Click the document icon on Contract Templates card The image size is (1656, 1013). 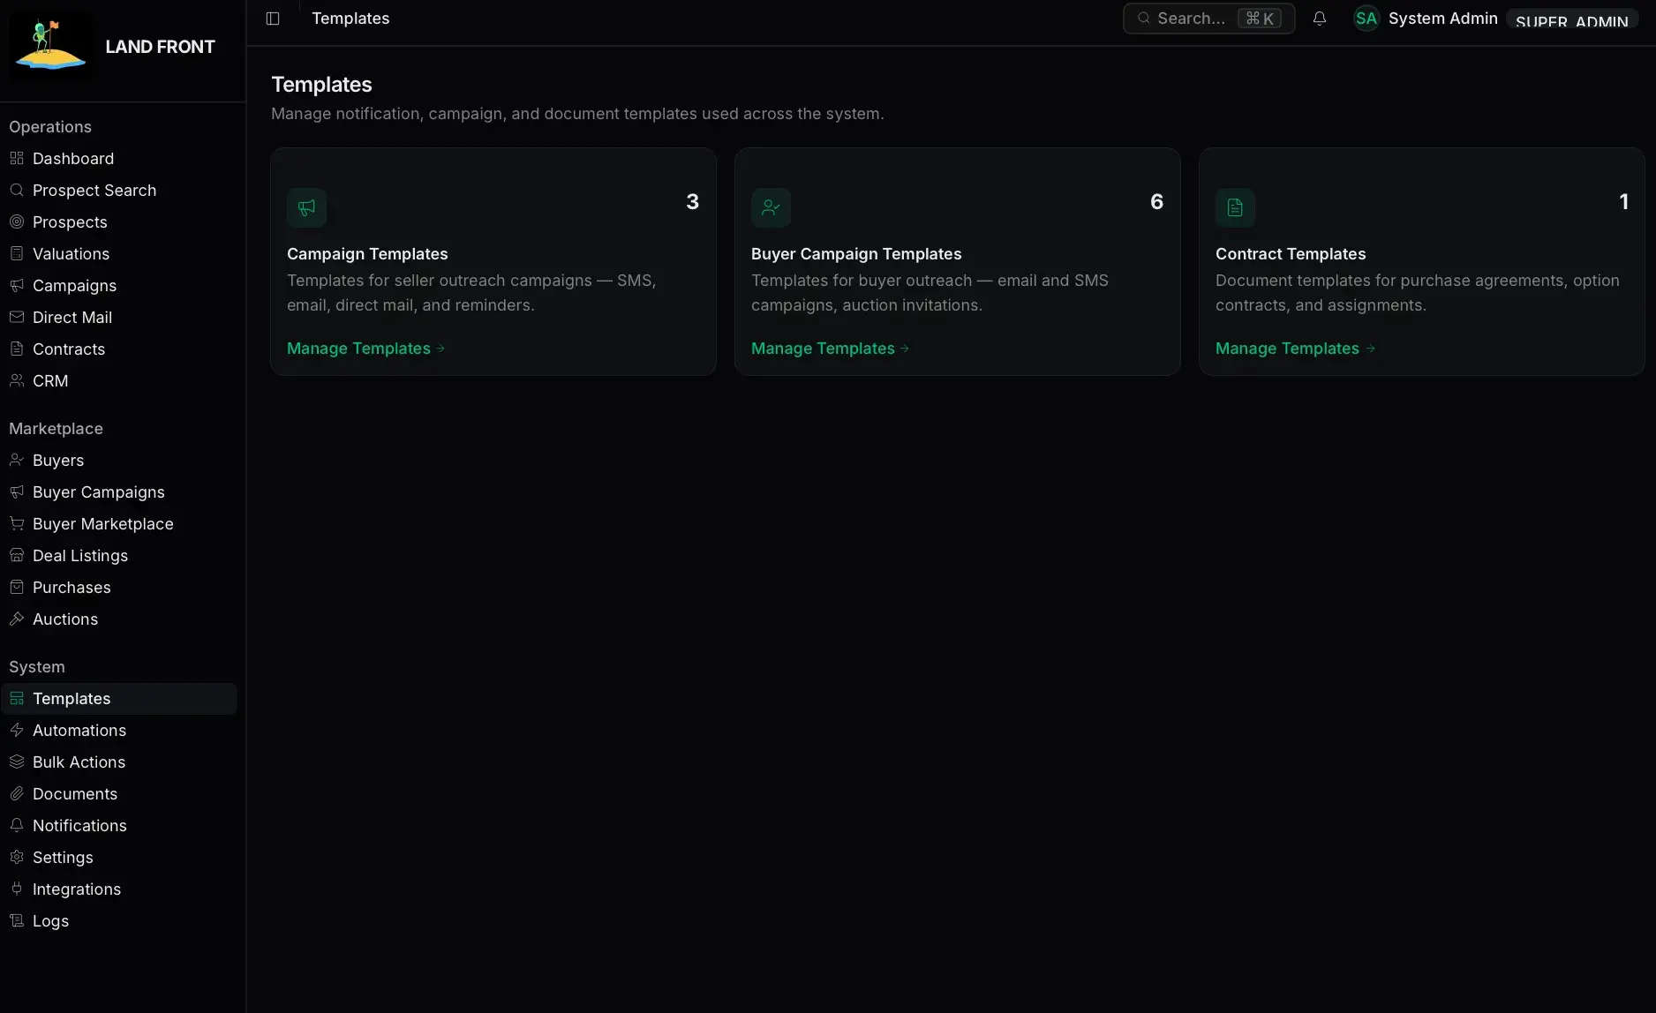point(1235,208)
